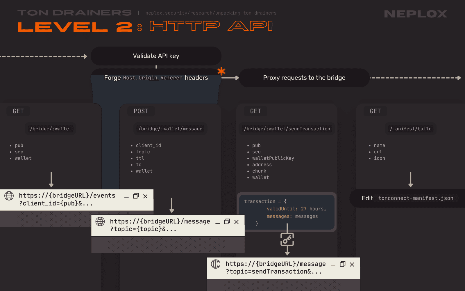Click the transaction code block
The height and width of the screenshot is (291, 465).
287,212
